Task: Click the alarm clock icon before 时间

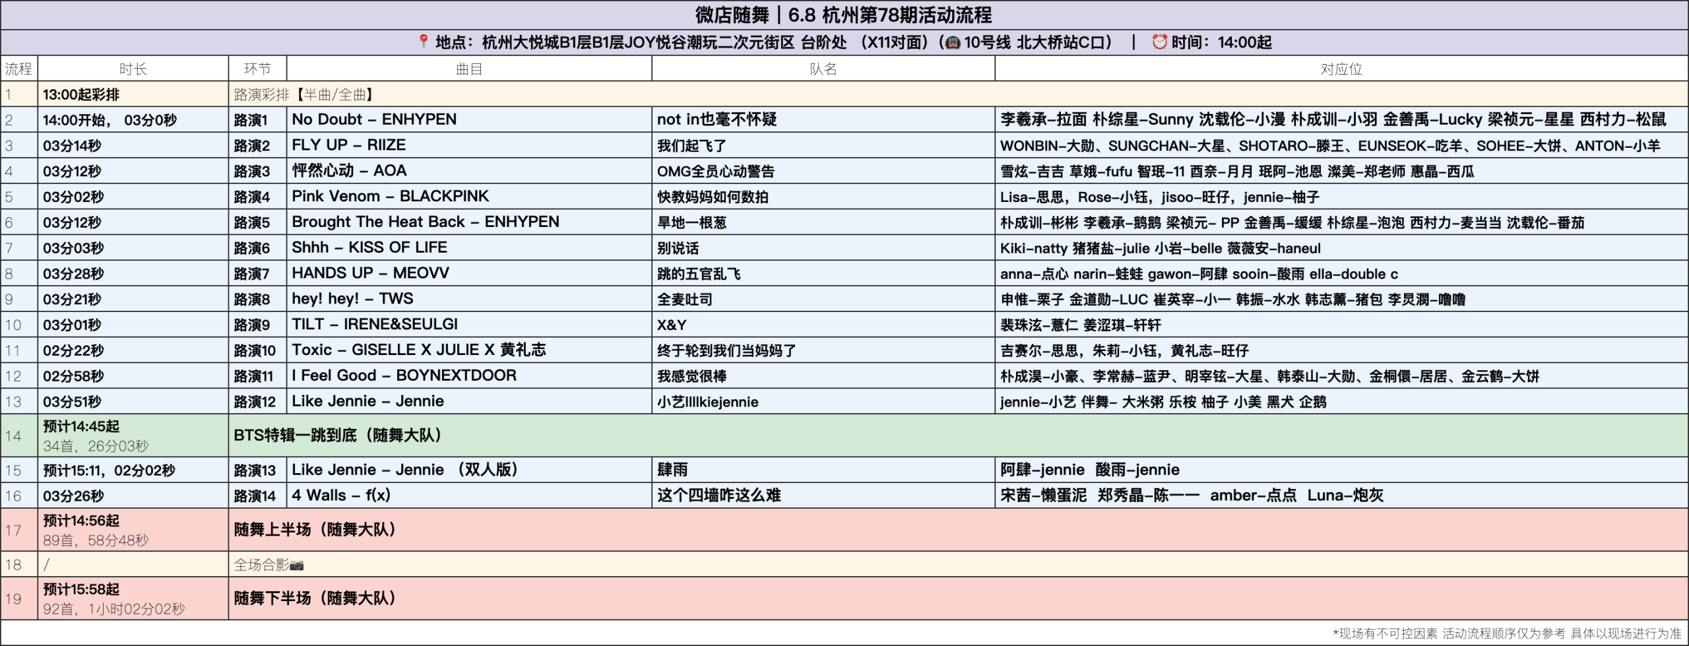Action: point(1159,42)
